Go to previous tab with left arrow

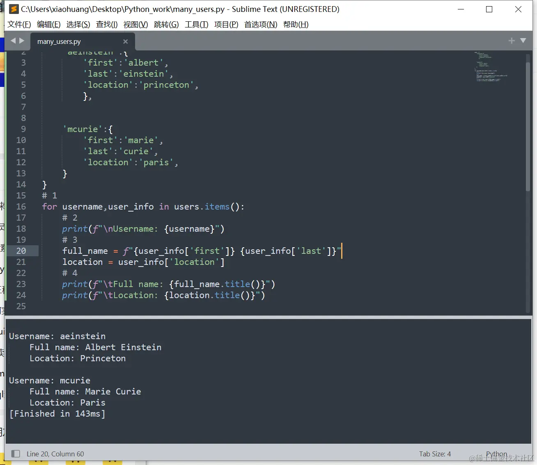coord(13,41)
